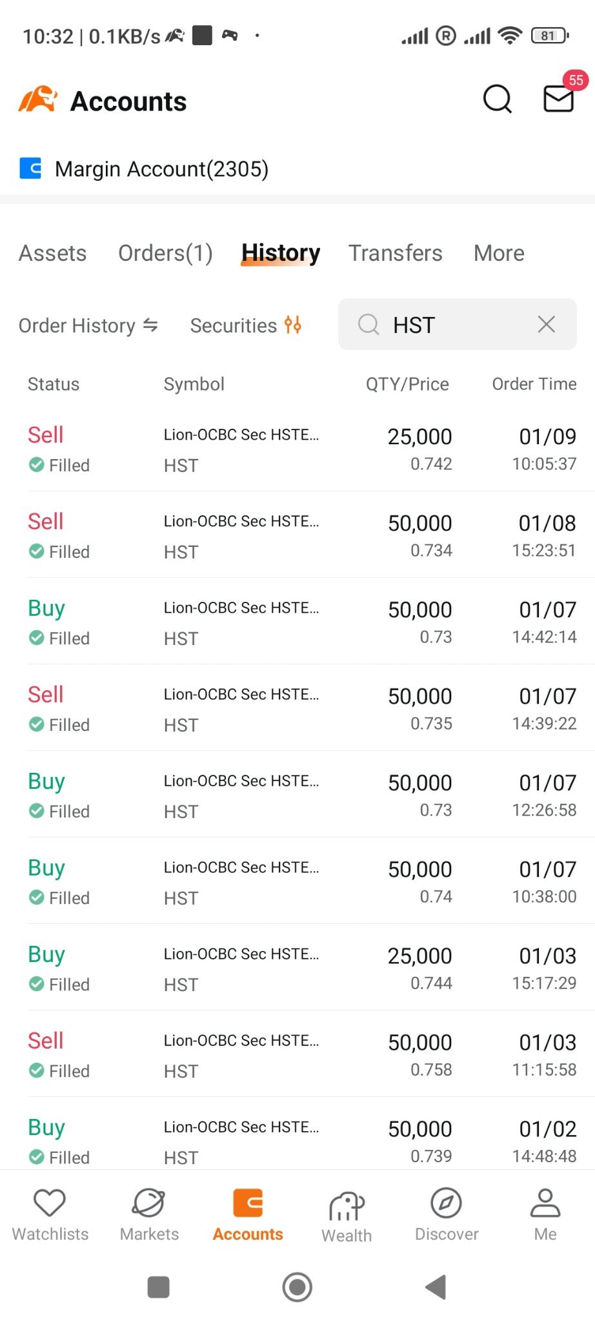Viewport: 595px width, 1323px height.
Task: Open the search magnifier in header
Action: pyautogui.click(x=497, y=99)
